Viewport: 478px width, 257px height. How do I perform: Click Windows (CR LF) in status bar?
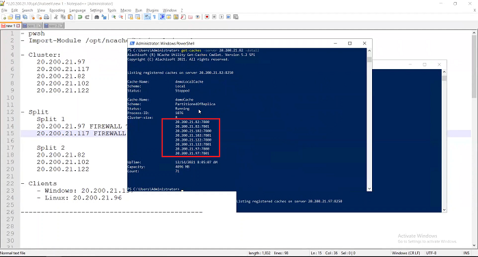pos(406,253)
